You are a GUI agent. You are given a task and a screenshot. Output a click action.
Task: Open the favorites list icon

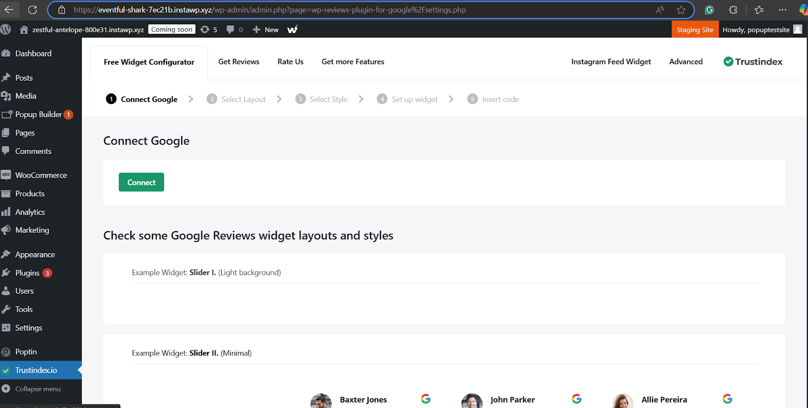pos(759,10)
